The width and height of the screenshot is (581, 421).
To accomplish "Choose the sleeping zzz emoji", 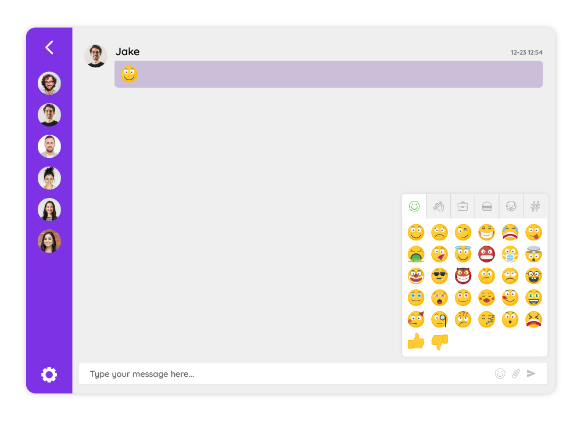I will point(486,319).
